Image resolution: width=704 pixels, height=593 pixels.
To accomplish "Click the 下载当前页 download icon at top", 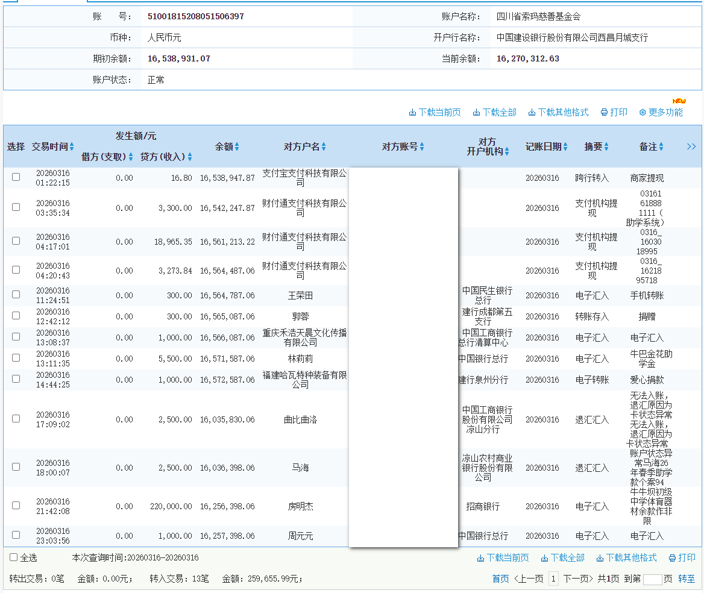I will tap(413, 113).
